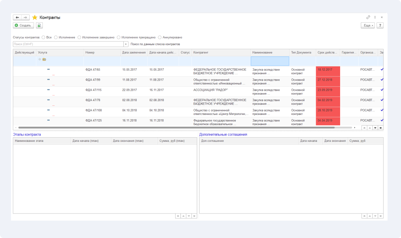The image size is (401, 238).
Task: Click the Создать button
Action: [23, 25]
